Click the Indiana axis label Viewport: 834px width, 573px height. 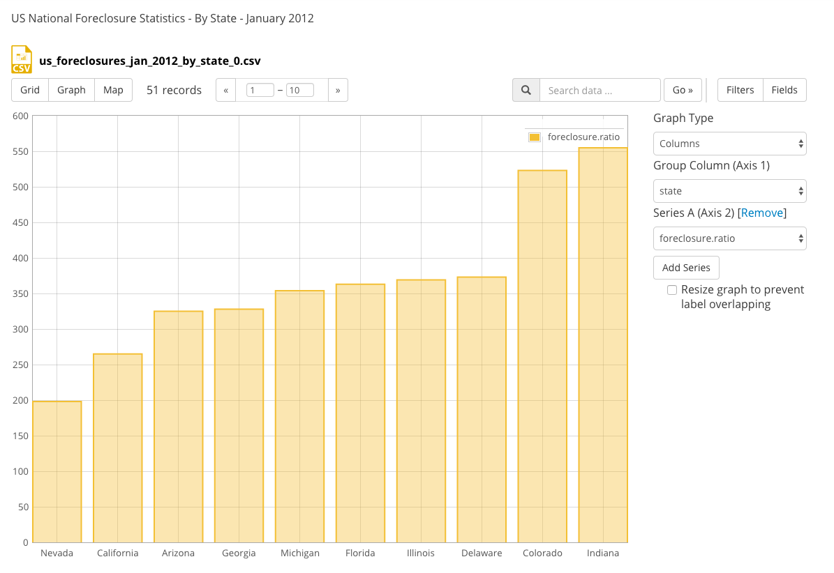coord(602,553)
